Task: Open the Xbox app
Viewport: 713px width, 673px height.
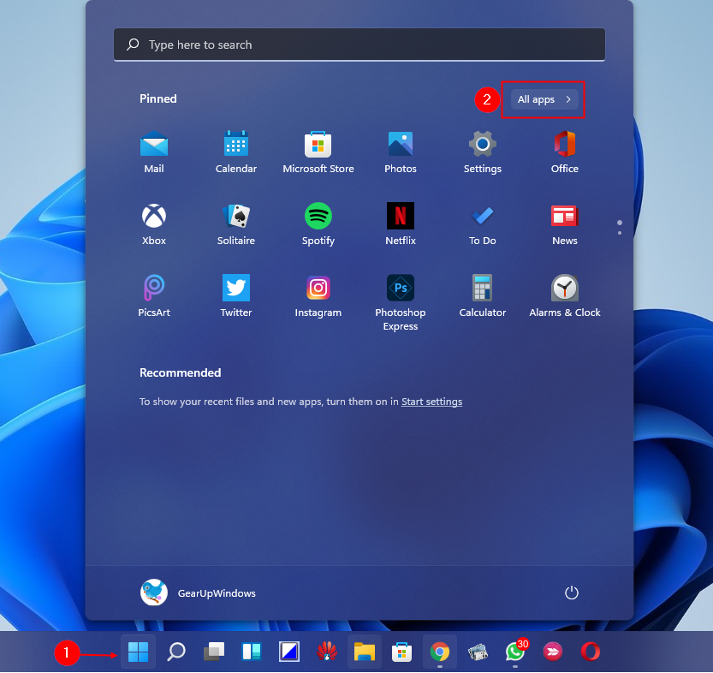Action: pos(154,224)
